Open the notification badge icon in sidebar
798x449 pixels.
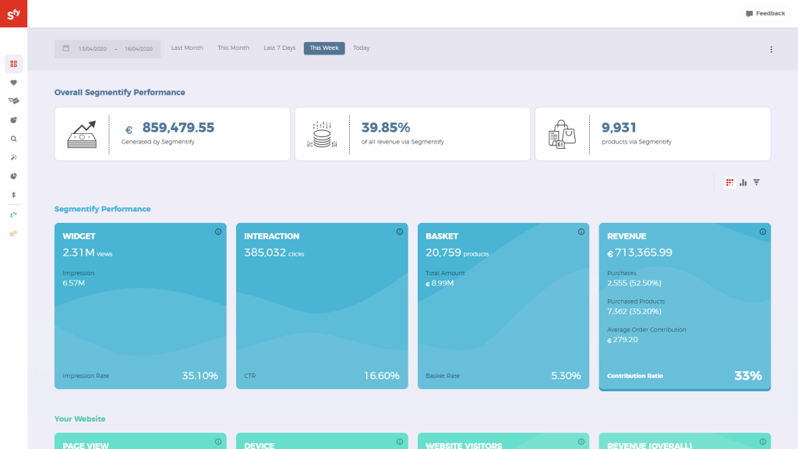coord(14,120)
